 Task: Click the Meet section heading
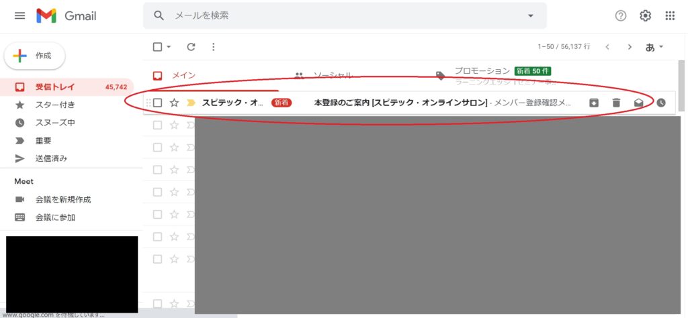24,181
